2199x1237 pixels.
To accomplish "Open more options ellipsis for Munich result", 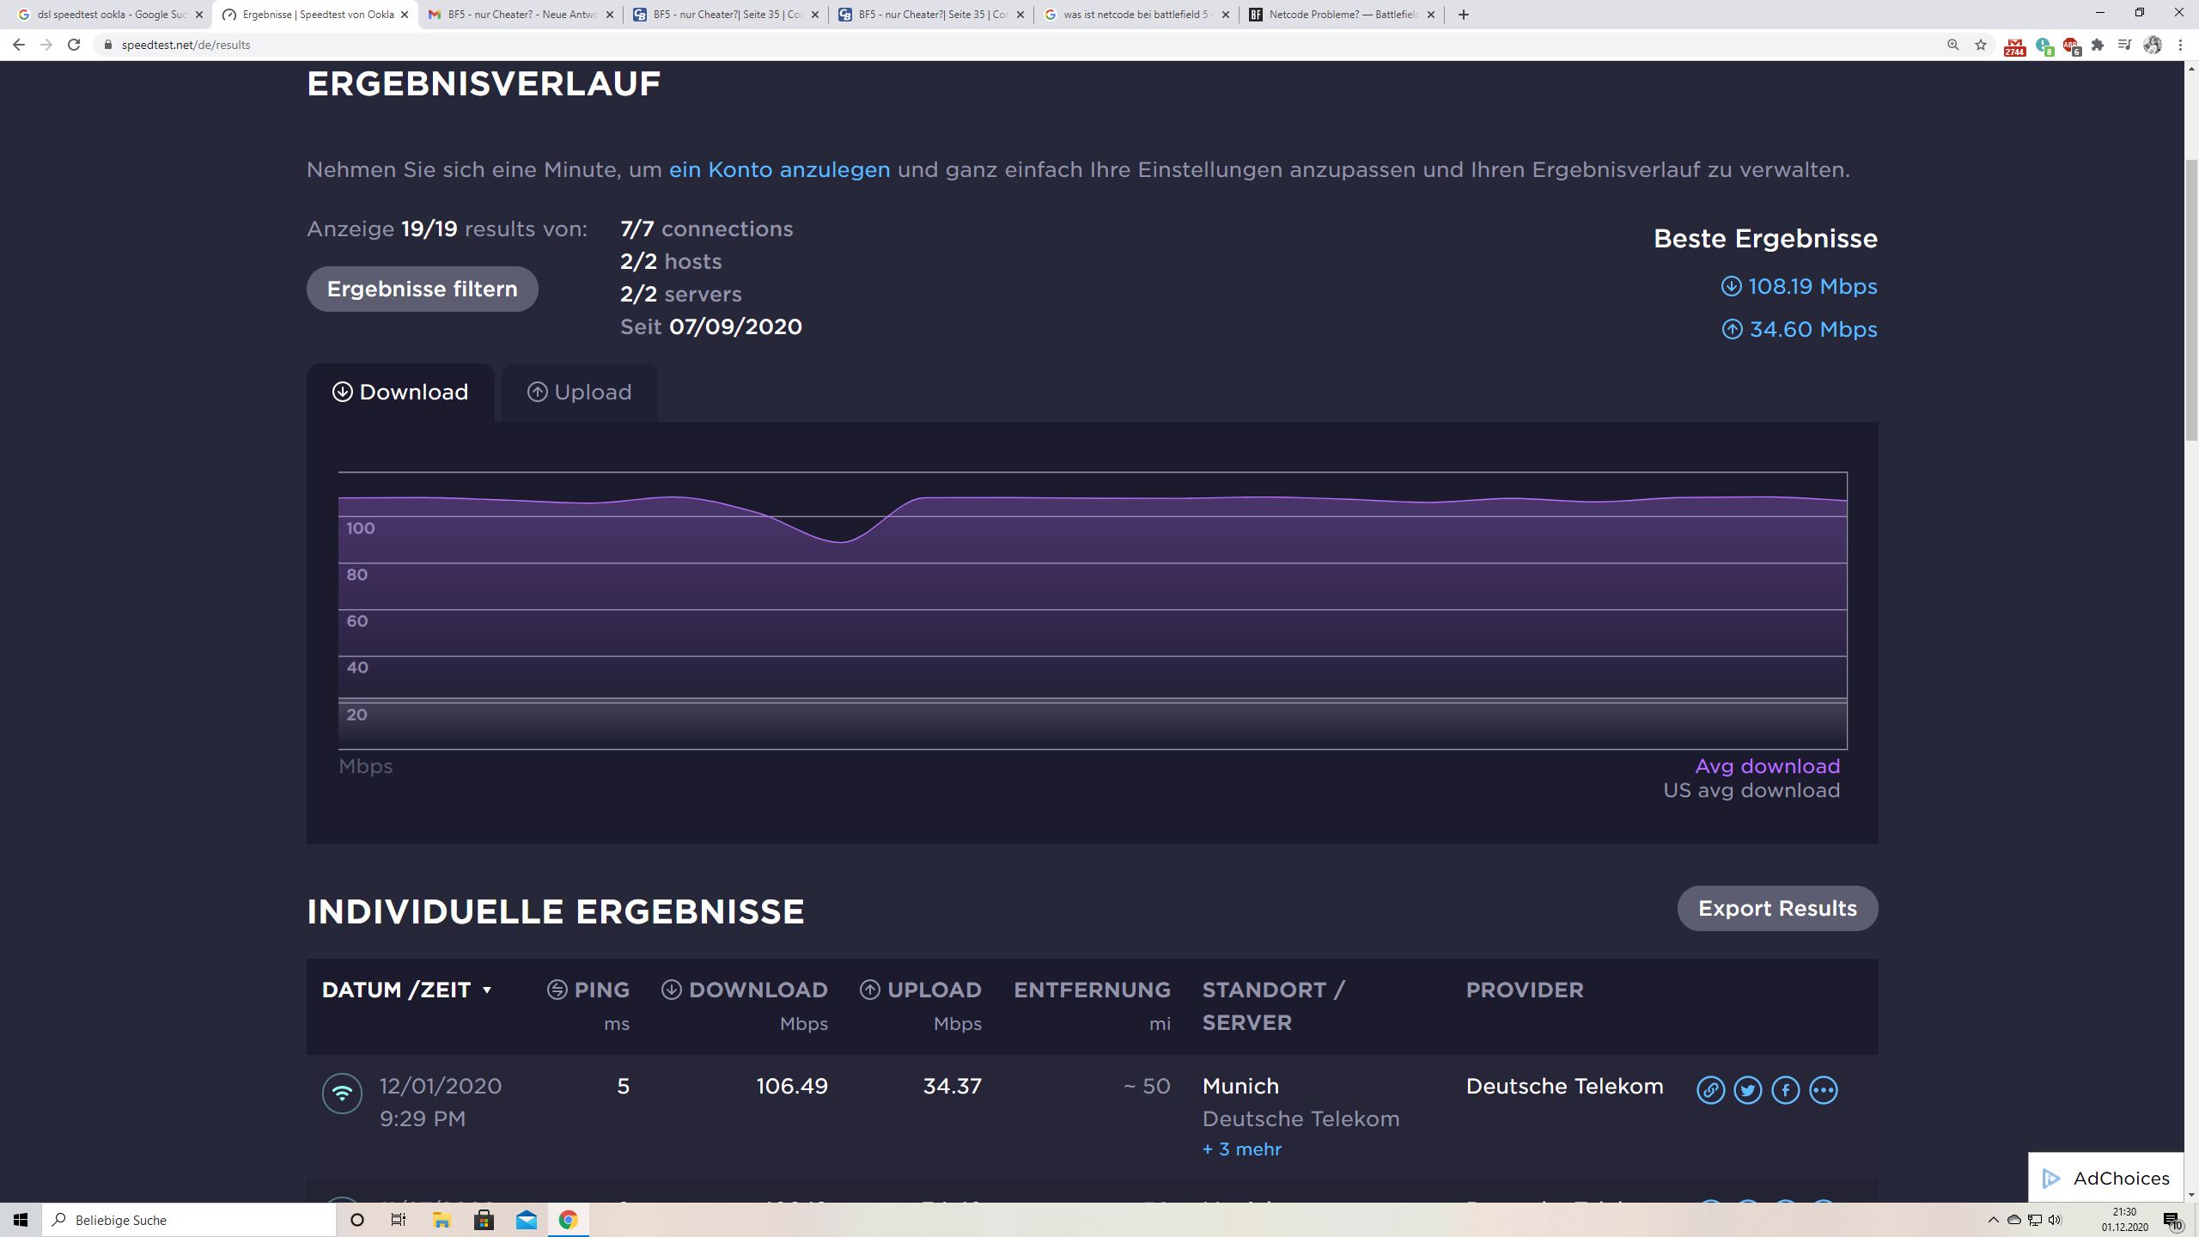I will [x=1824, y=1090].
